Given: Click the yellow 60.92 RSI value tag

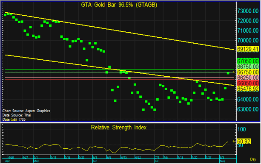Looking at the screenshot, I should click(x=244, y=142).
